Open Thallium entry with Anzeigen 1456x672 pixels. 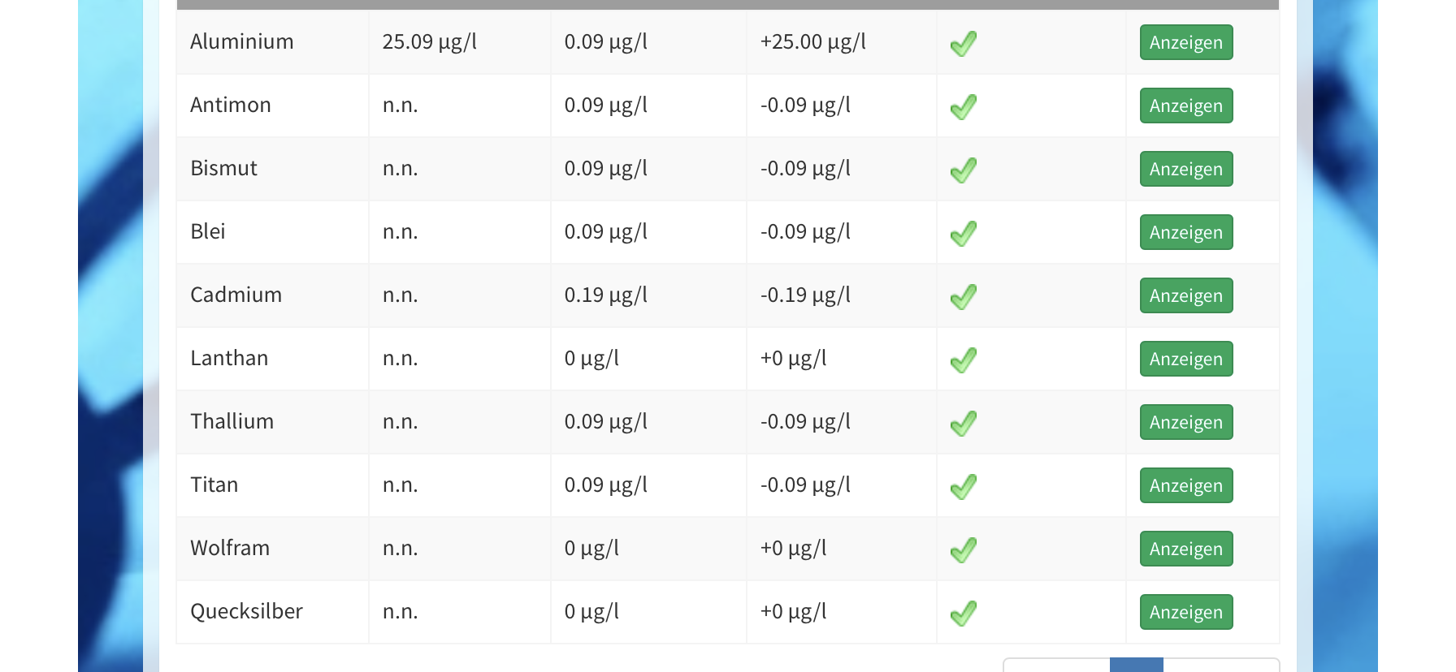[x=1185, y=422]
